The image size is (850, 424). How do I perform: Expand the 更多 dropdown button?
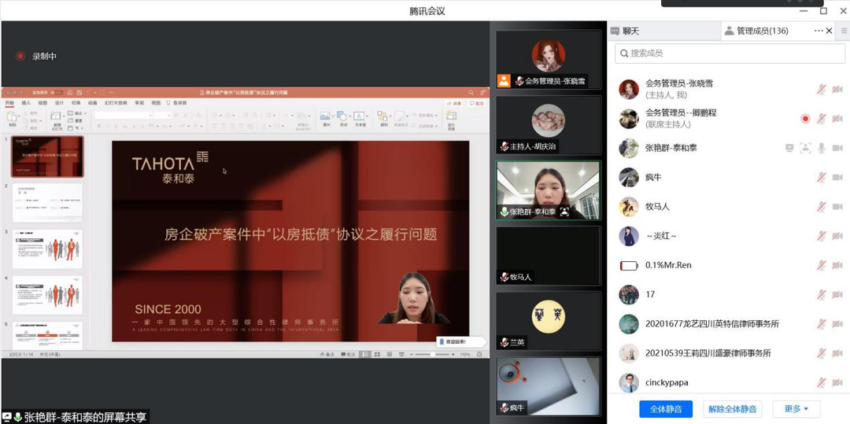[796, 409]
